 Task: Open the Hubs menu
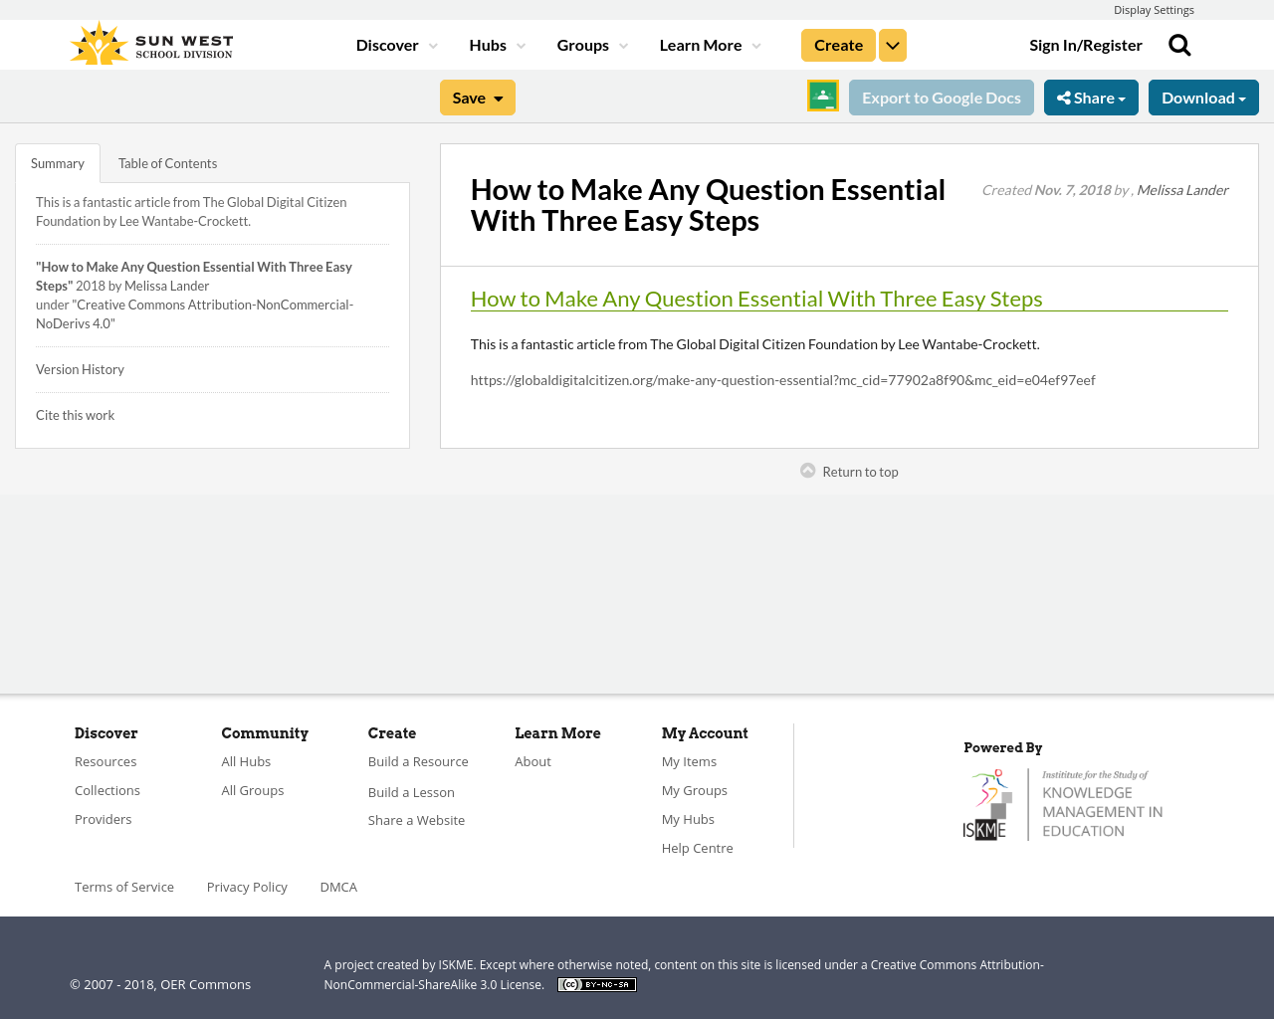click(x=497, y=44)
